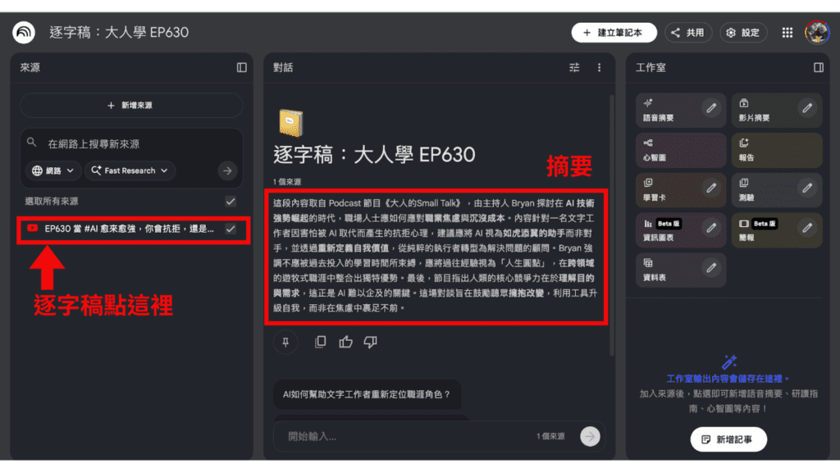Screen dimensions: 840x472
Task: Click the 共用 share button
Action: pos(687,33)
